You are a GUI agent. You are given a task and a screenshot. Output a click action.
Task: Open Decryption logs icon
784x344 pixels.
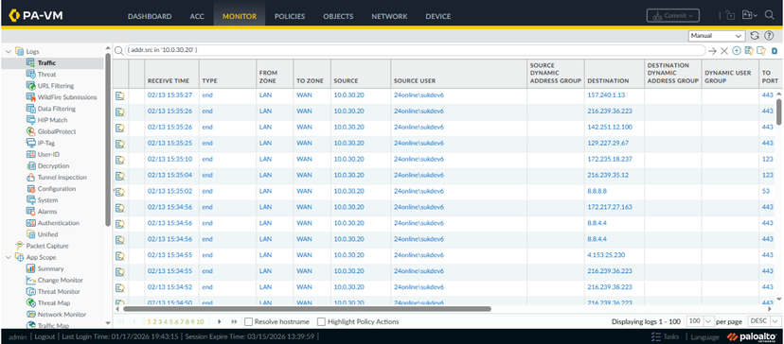(x=30, y=166)
